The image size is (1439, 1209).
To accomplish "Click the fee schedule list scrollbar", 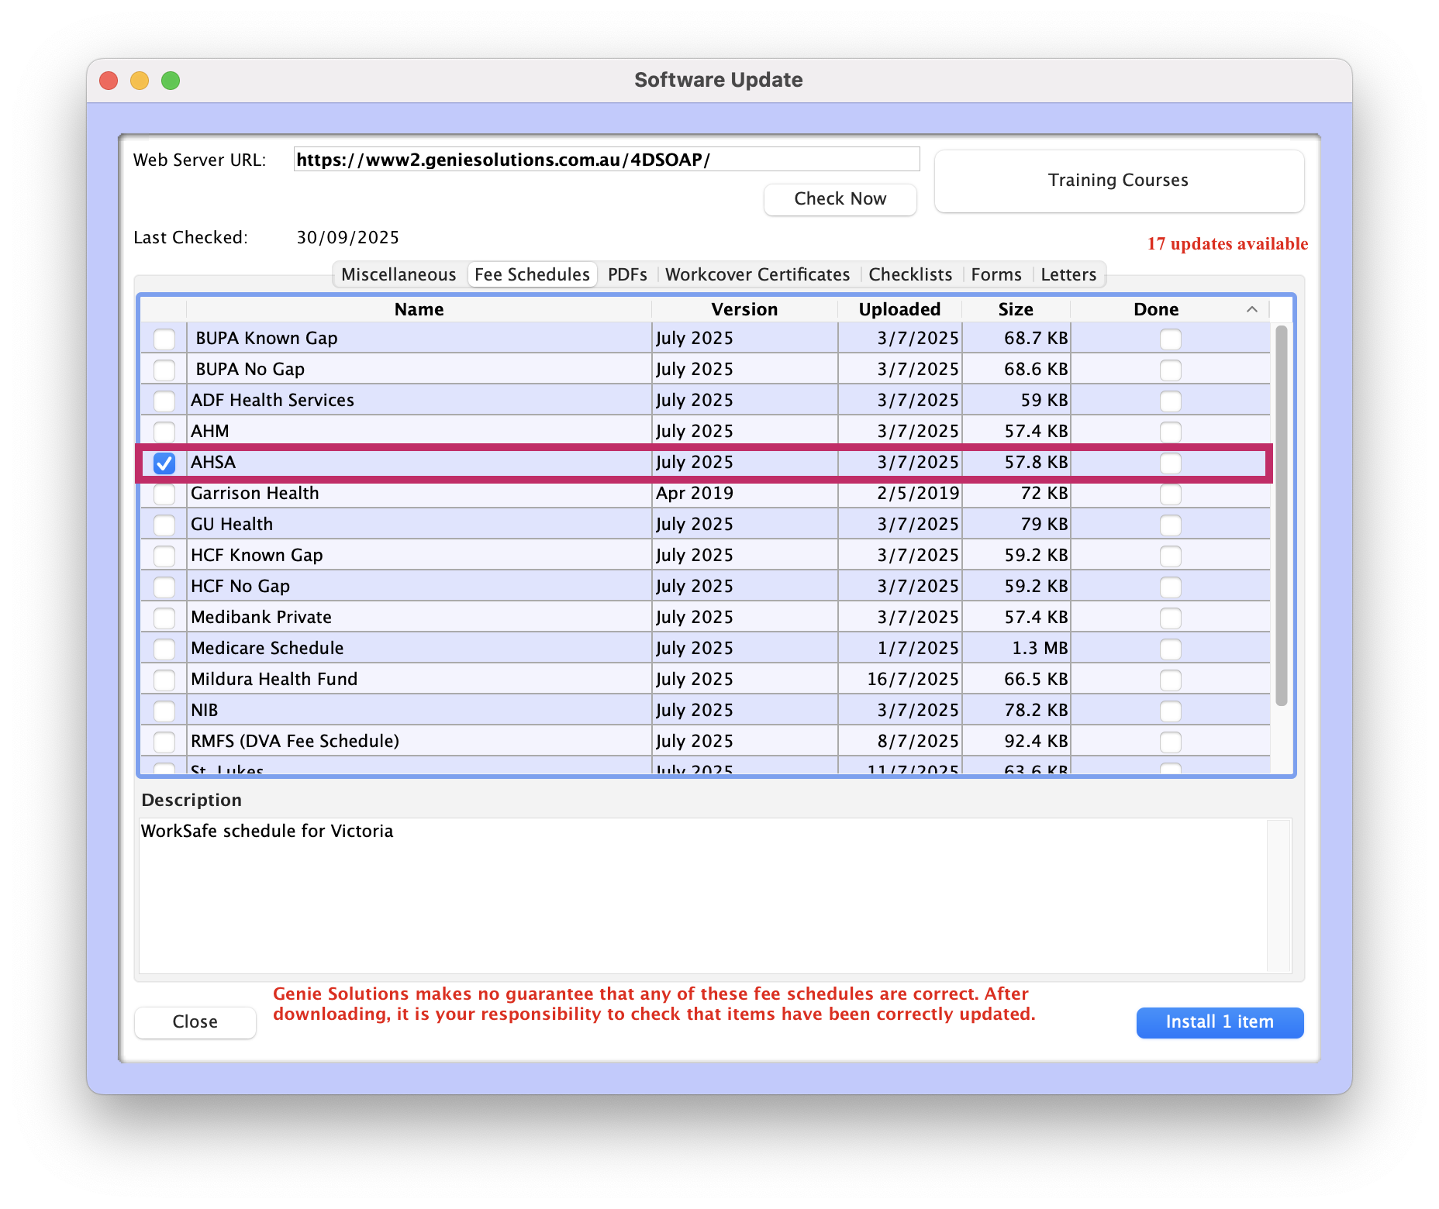I will pos(1281,515).
